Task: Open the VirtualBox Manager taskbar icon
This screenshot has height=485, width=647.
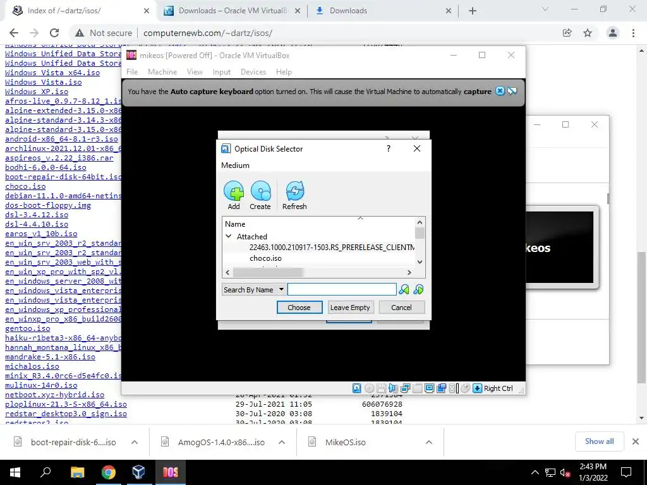Action: point(138,472)
